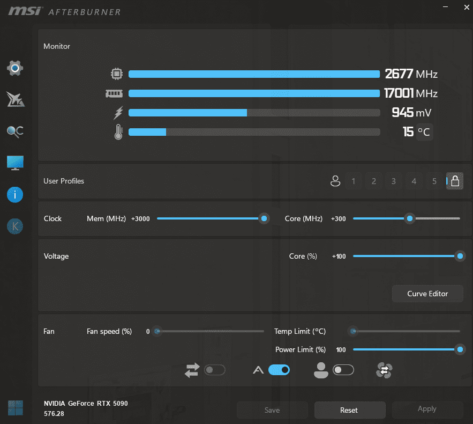The width and height of the screenshot is (473, 424).
Task: Select user profile slot 5
Action: (434, 181)
